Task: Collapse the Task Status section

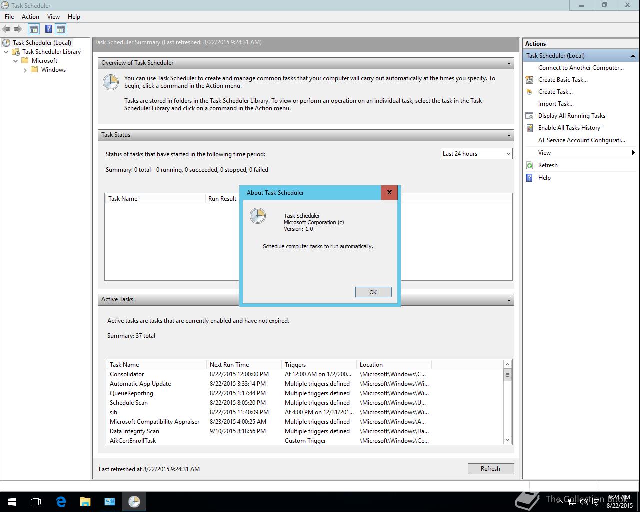Action: 509,135
